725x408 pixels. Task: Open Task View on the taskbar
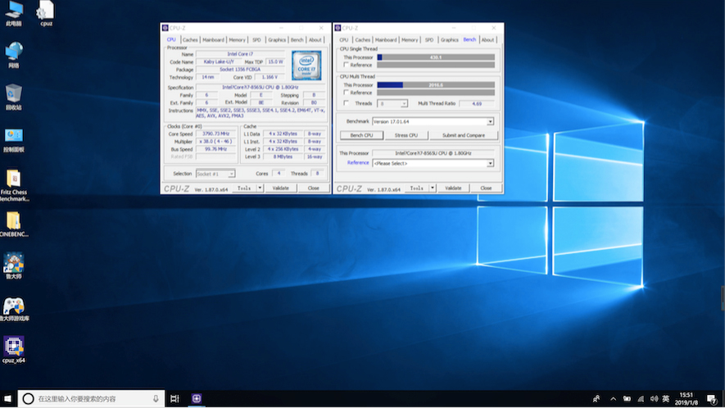pyautogui.click(x=174, y=398)
